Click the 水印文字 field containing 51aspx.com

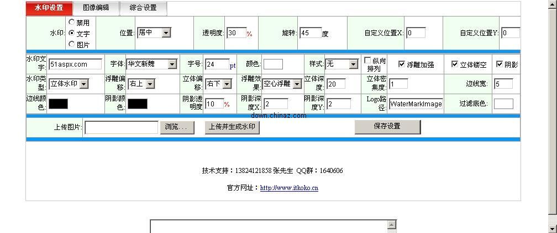[x=75, y=64]
